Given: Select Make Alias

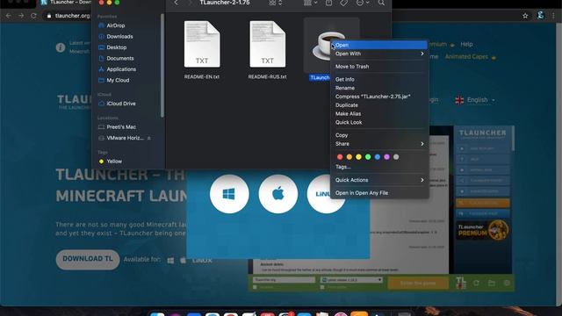Looking at the screenshot, I should (x=379, y=114).
